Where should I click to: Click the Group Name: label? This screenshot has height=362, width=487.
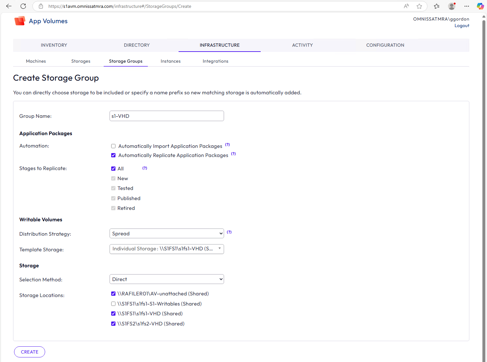(35, 116)
